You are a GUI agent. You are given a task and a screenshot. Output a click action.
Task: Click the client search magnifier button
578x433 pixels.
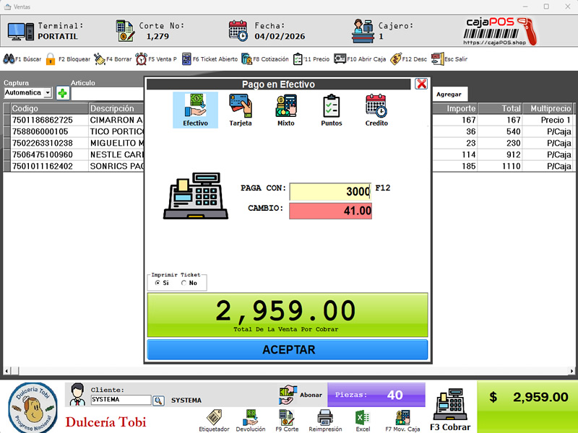click(158, 401)
